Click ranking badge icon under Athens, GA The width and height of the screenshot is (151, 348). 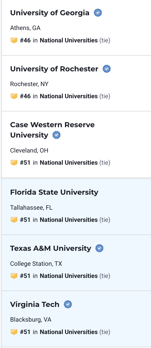pos(14,40)
